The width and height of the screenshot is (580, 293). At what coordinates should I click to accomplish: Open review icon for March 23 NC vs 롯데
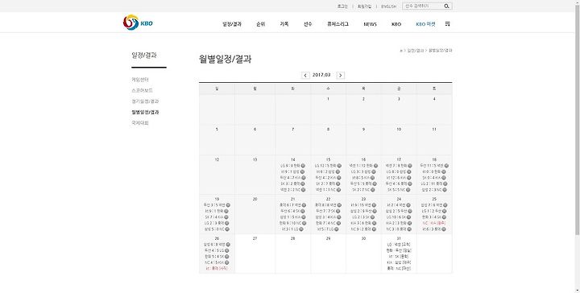374,229
